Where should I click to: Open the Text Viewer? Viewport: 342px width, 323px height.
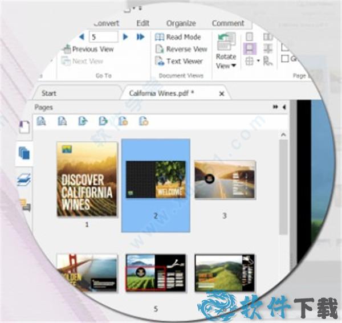(x=179, y=61)
